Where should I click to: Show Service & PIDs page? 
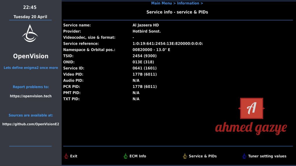[x=203, y=156]
